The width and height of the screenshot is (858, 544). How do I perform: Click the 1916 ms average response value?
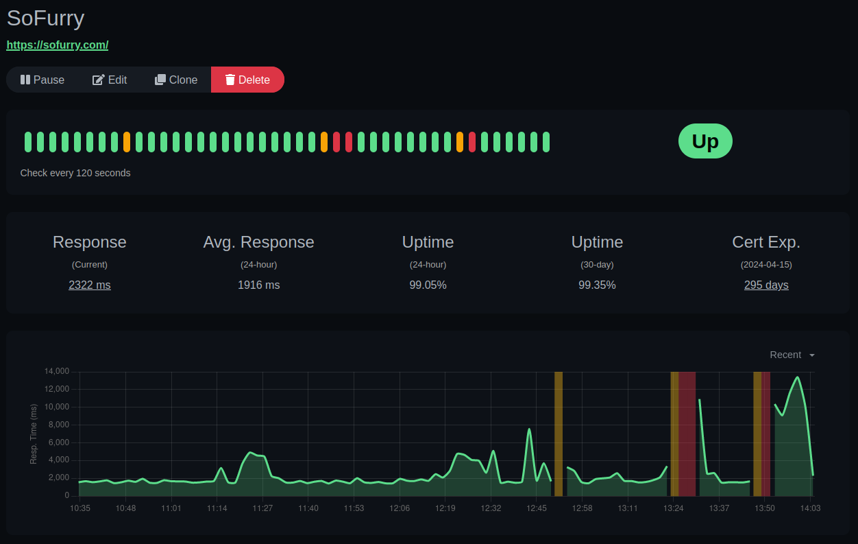[259, 285]
